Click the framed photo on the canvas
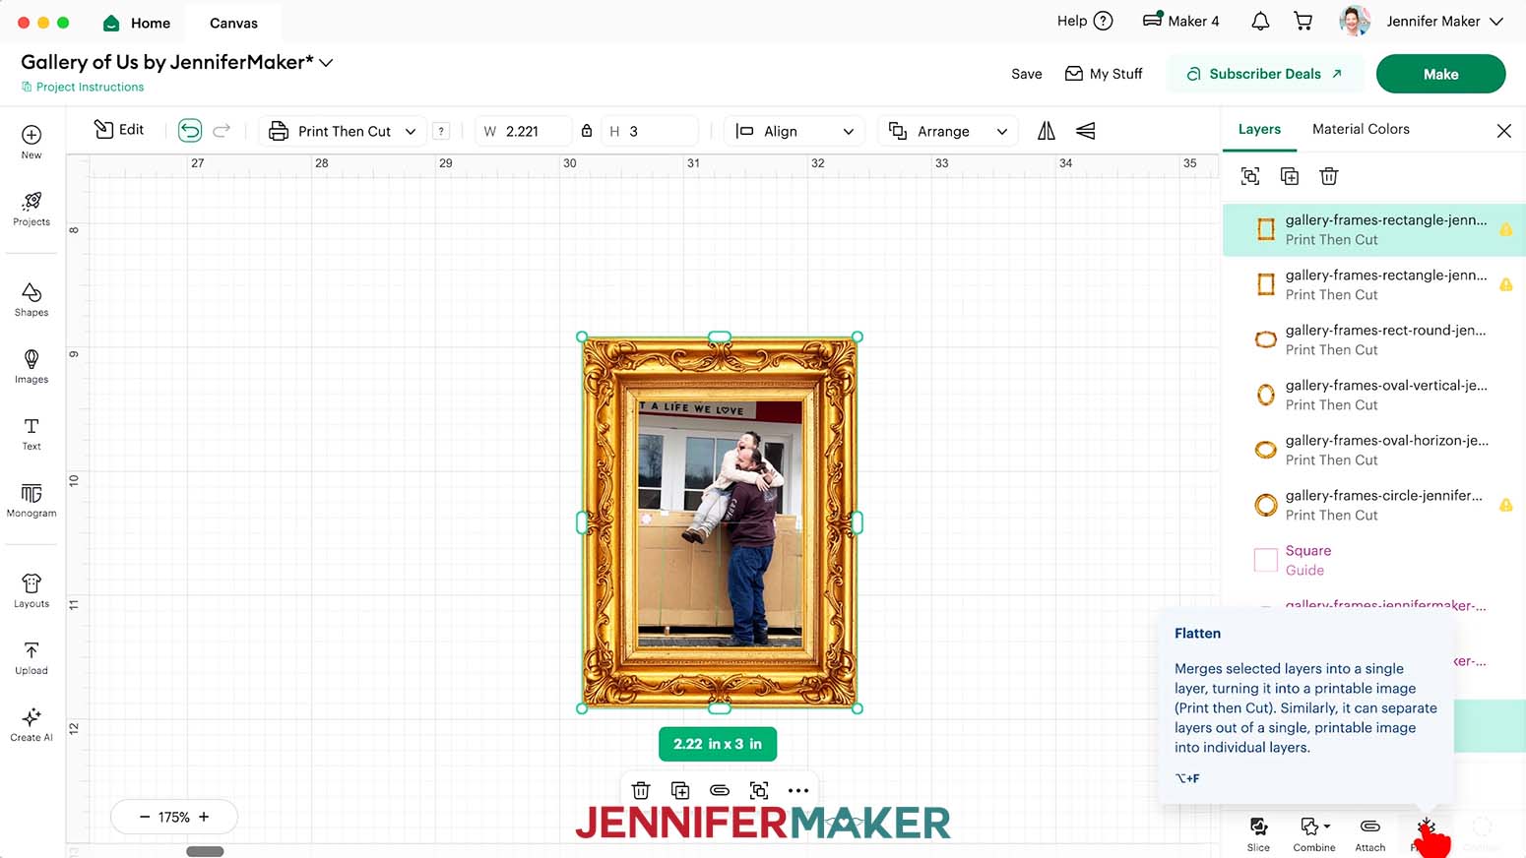 pos(720,522)
